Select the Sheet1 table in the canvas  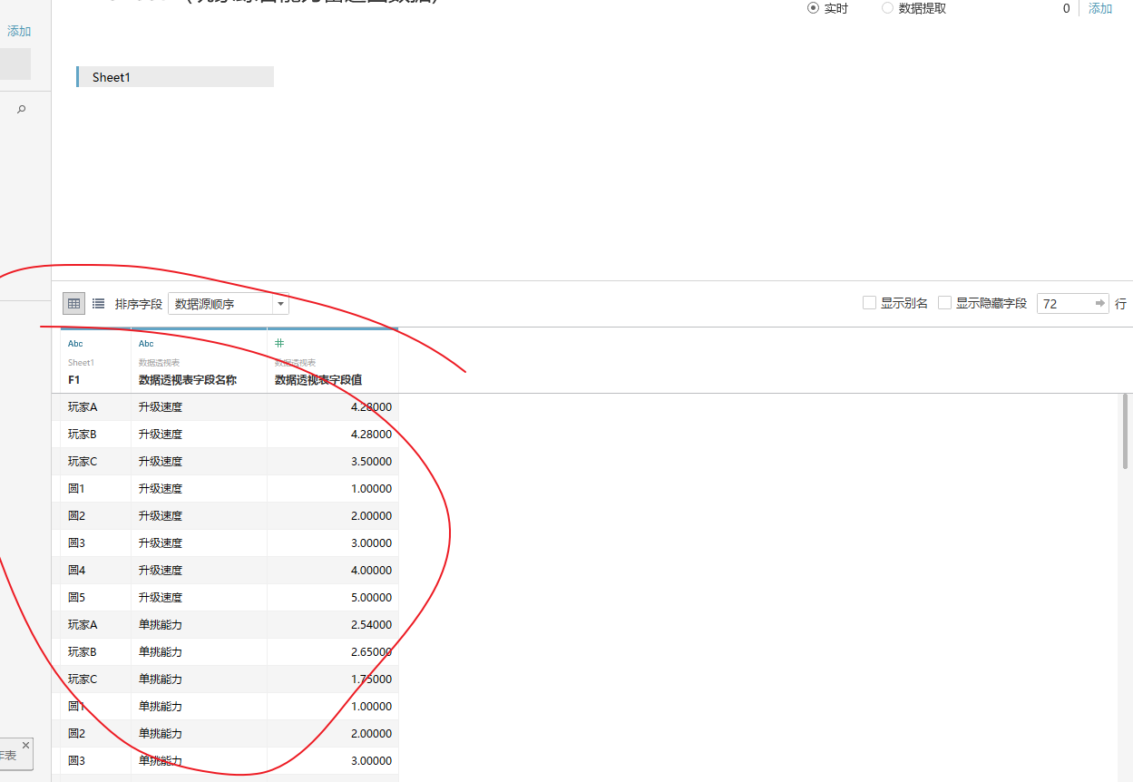[x=175, y=77]
